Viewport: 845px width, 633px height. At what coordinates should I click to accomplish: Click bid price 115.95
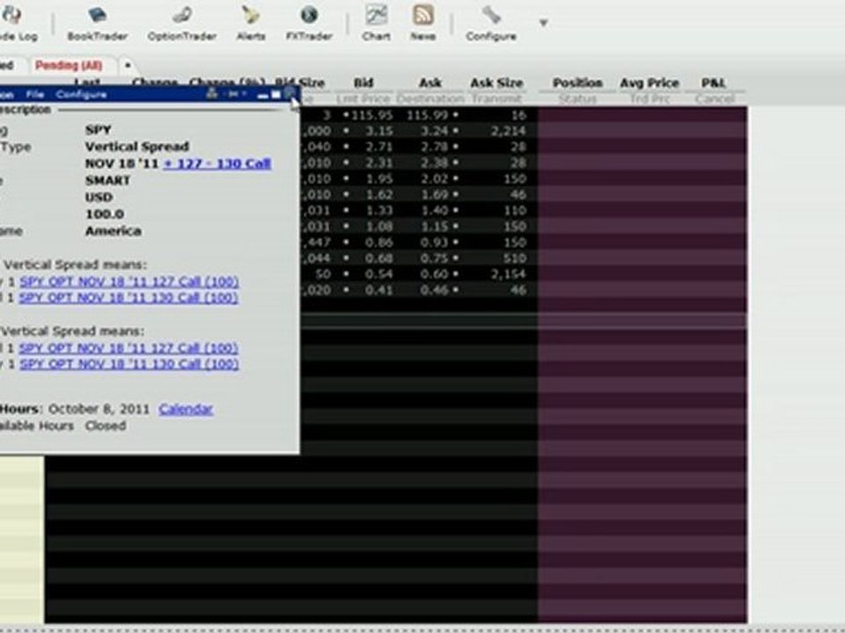tap(372, 115)
